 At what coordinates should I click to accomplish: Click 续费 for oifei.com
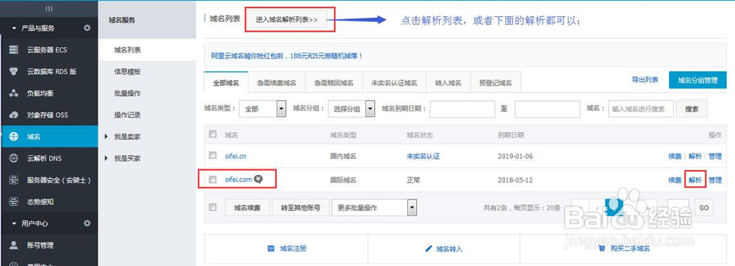click(x=675, y=180)
